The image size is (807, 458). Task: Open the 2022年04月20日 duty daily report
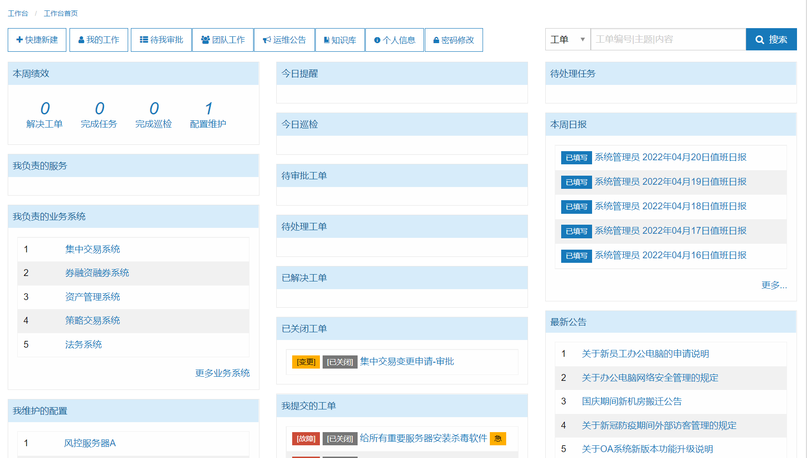[x=670, y=157]
